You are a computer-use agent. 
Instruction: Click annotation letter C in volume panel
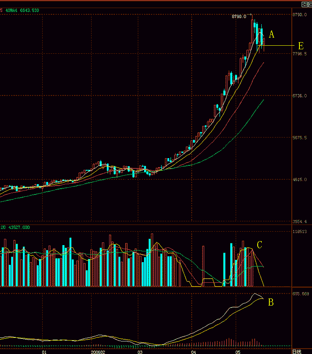(259, 244)
